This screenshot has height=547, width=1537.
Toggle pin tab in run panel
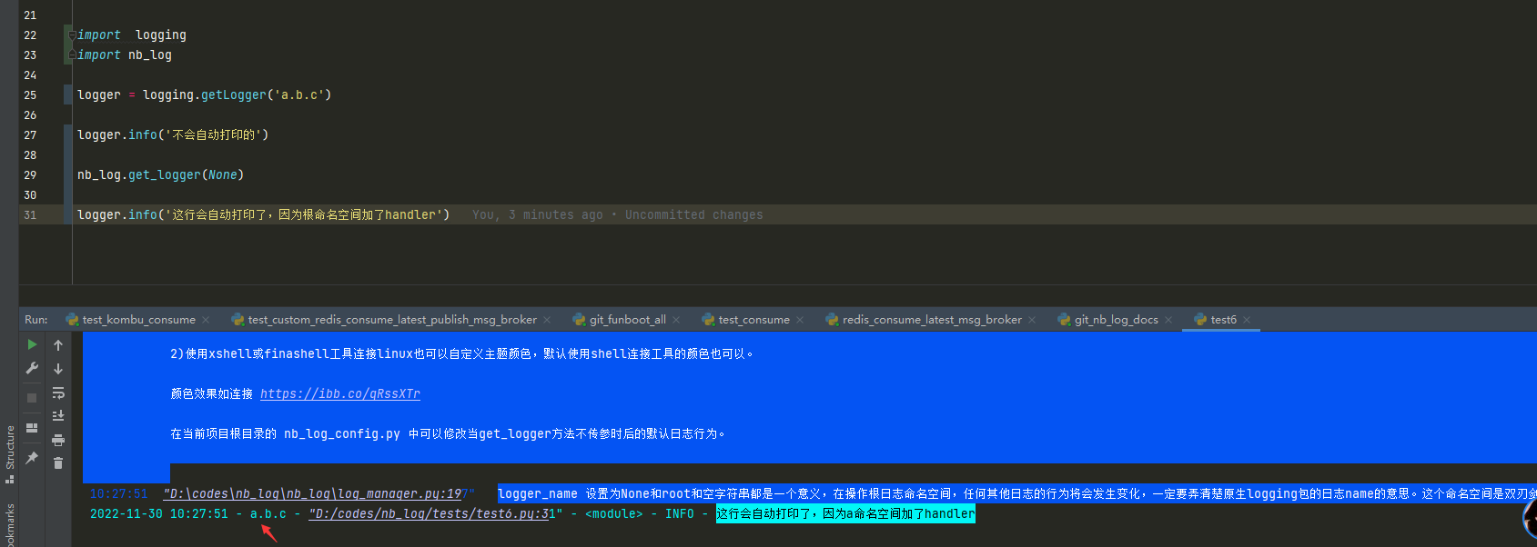(x=32, y=458)
